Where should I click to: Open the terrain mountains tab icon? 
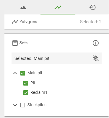(23, 8)
